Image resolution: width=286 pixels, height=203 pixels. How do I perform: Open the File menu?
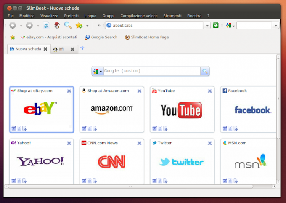(11, 16)
